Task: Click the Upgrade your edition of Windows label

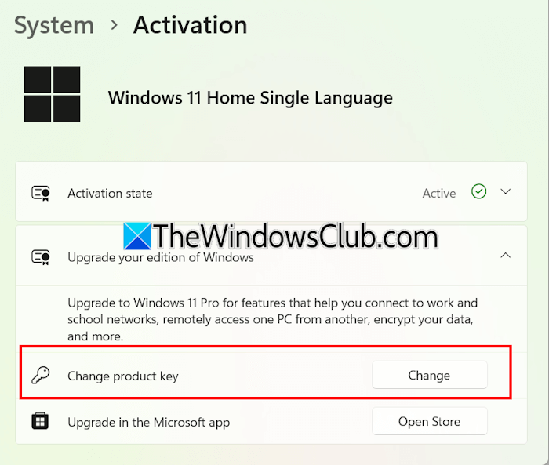Action: tap(161, 257)
